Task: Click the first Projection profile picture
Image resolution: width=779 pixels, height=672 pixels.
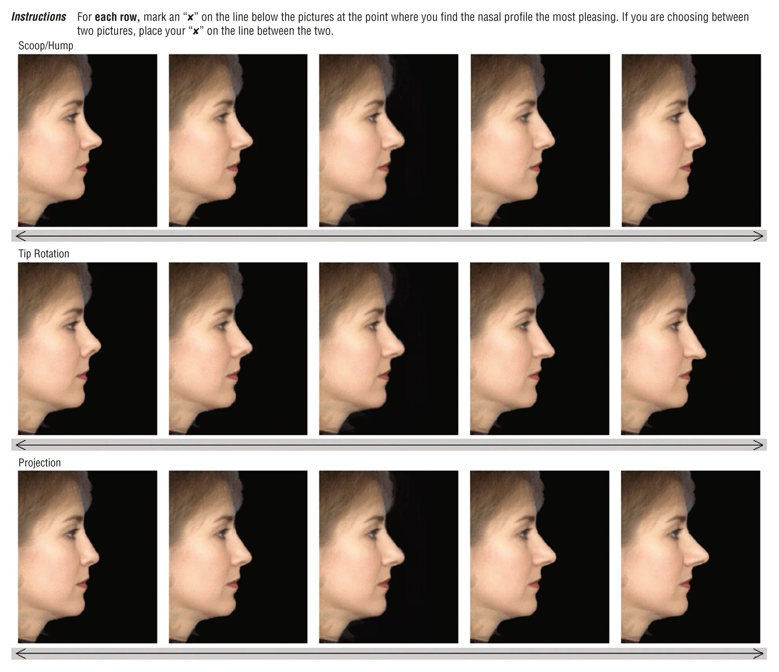Action: [87, 557]
